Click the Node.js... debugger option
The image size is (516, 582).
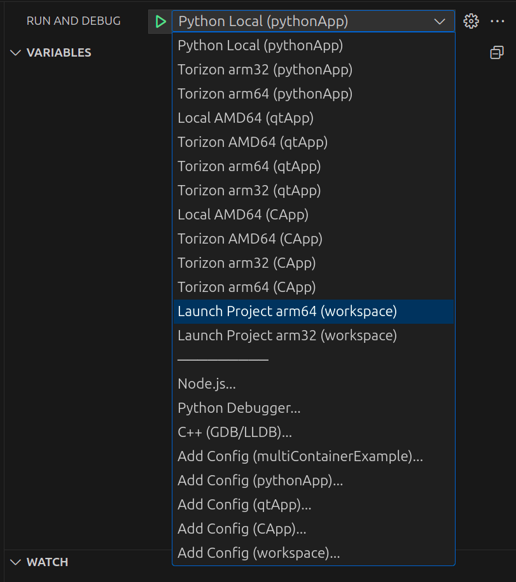207,384
